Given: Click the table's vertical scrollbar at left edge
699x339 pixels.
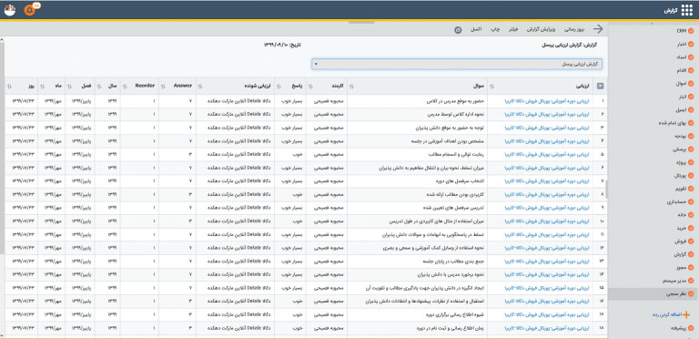Looking at the screenshot, I should [x=2, y=148].
